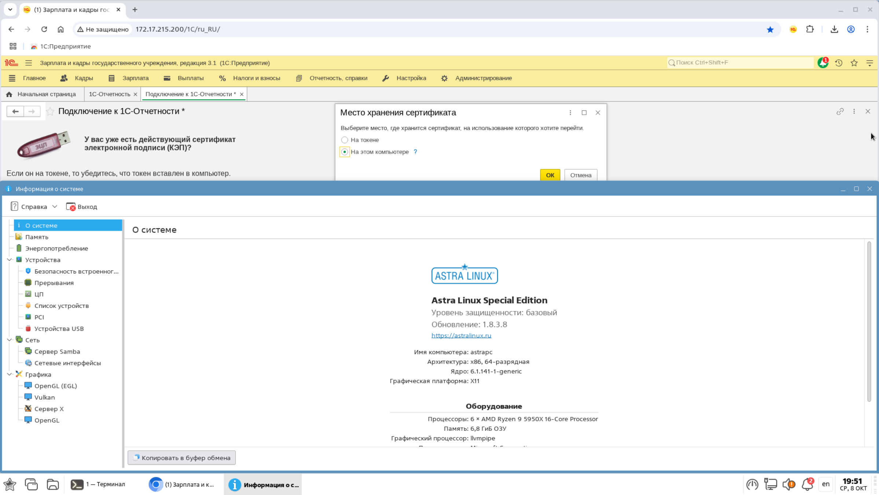Open the 1C hamburger functions menu

click(29, 63)
